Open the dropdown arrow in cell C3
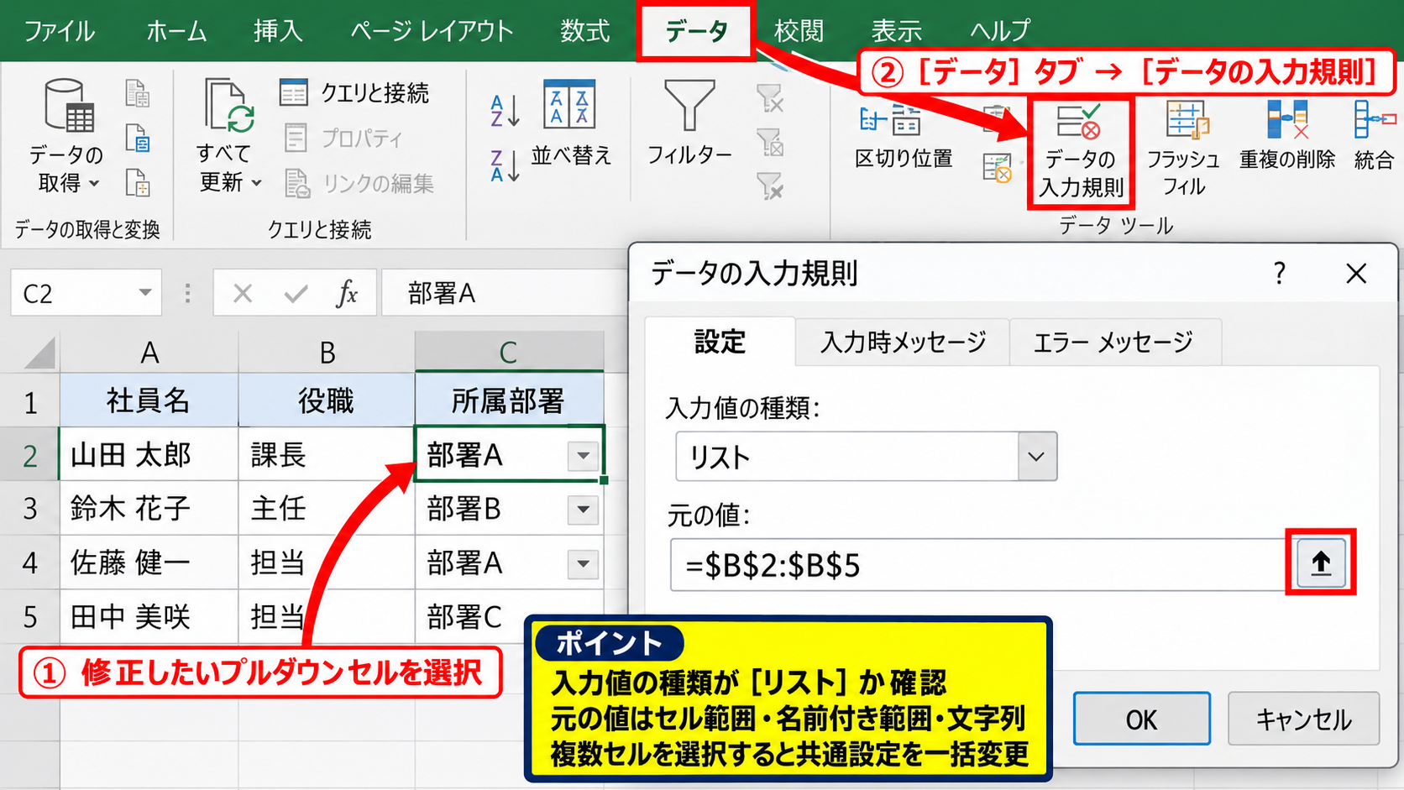 click(x=584, y=510)
